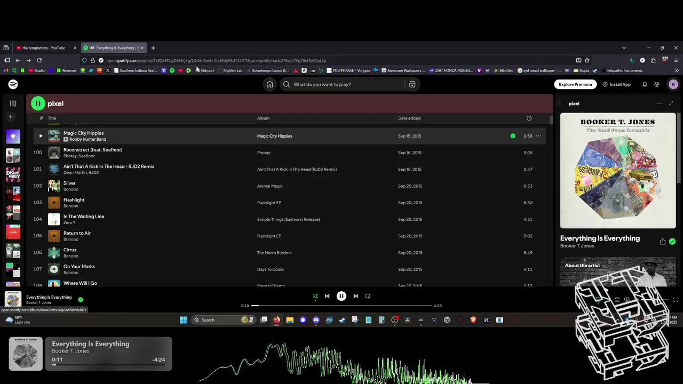The width and height of the screenshot is (683, 384).
Task: Select Everything Is Everything Spotify browser tab
Action: coord(114,48)
